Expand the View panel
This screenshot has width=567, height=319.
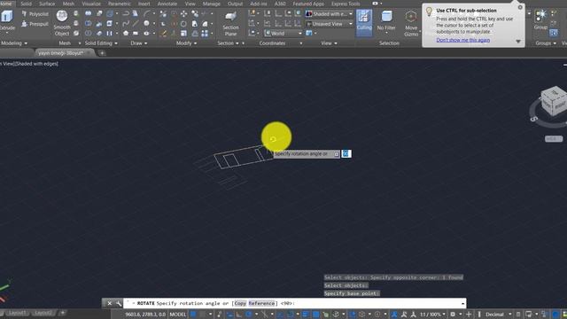[329, 43]
